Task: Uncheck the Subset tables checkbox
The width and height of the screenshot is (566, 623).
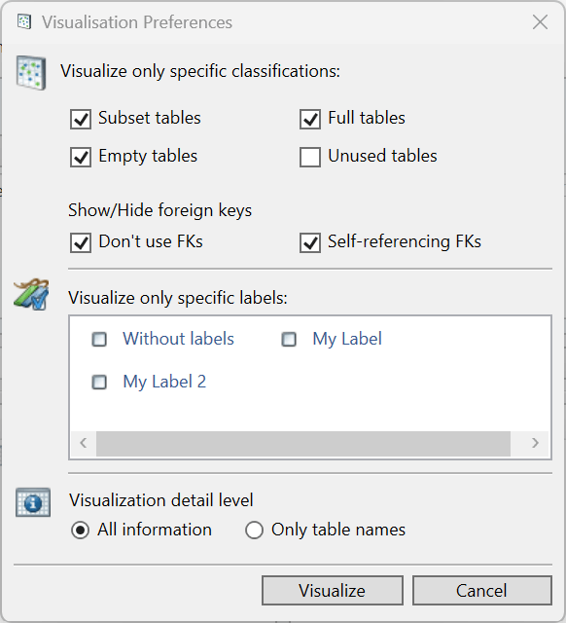Action: (x=81, y=119)
